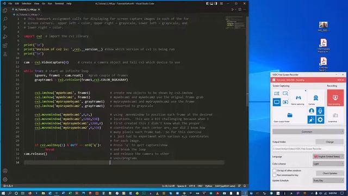
Task: Click line number 34 in the gutter
Action: (17, 162)
